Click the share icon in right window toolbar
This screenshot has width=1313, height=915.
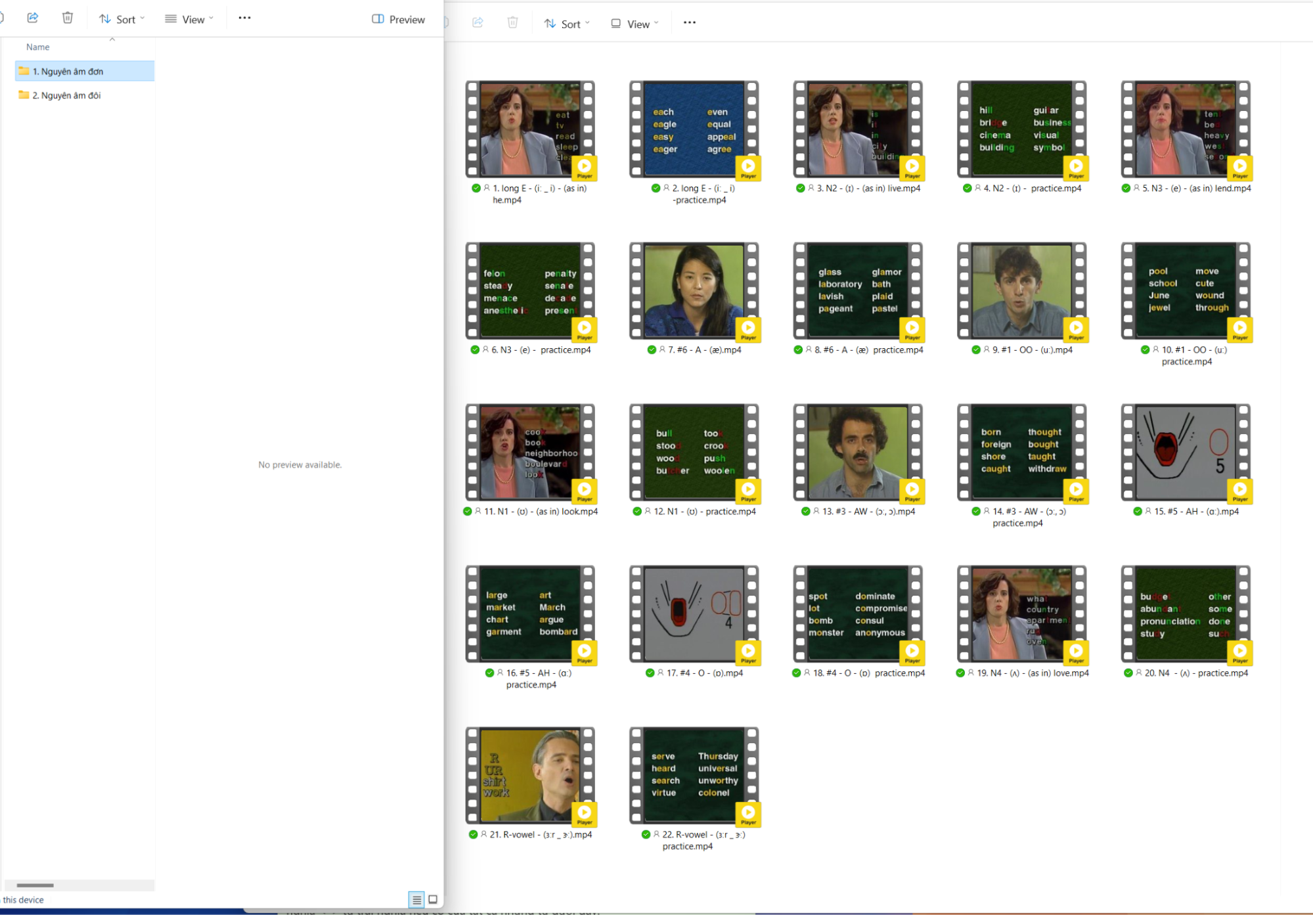pos(478,23)
